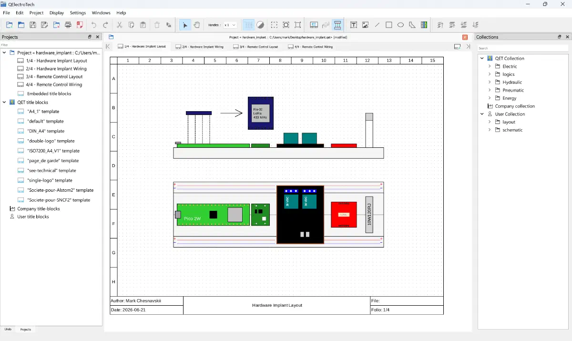
Task: Close the project with orange X button
Action: (x=465, y=37)
